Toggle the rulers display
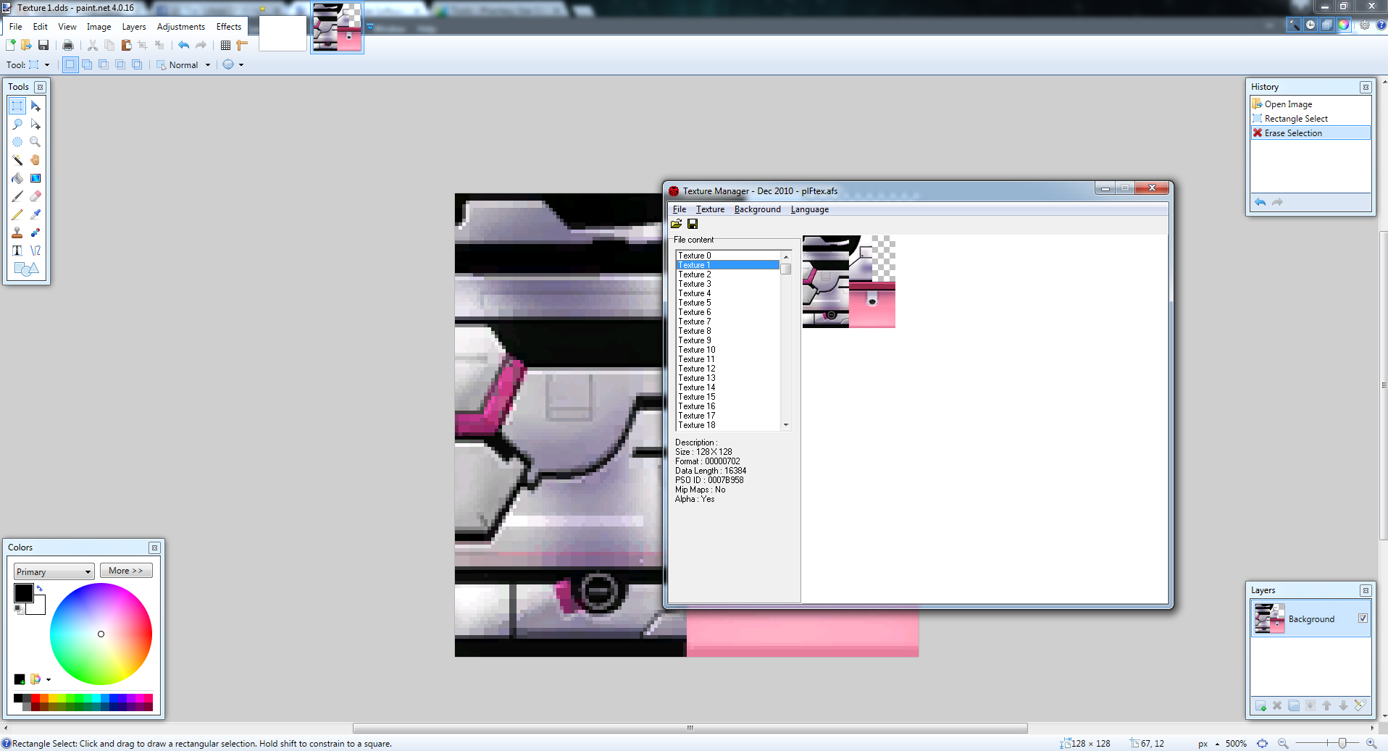The height and width of the screenshot is (751, 1388). point(242,45)
